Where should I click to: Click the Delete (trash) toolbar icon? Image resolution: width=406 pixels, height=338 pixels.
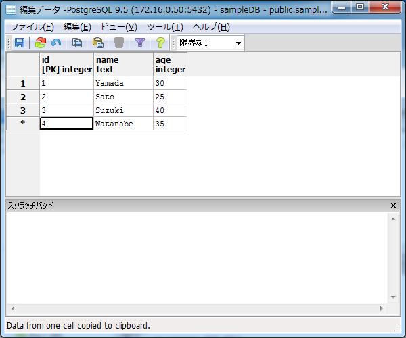pos(119,43)
